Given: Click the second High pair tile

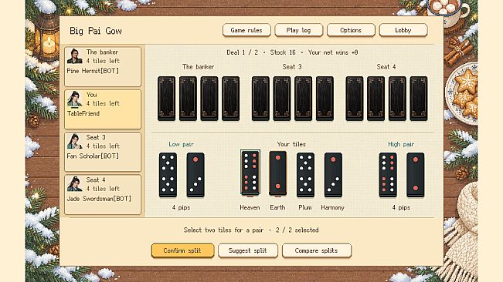Looking at the screenshot, I should [x=416, y=175].
